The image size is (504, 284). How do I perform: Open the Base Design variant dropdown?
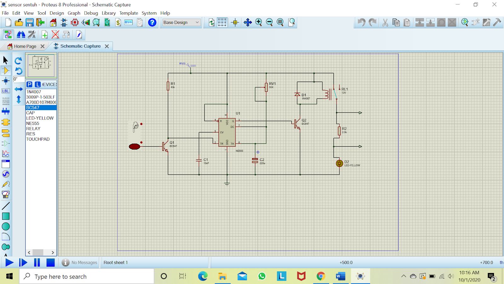click(x=181, y=22)
